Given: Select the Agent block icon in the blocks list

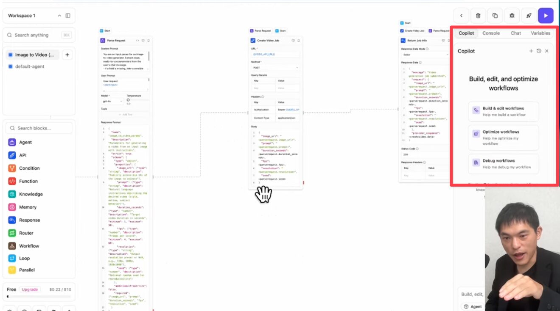Looking at the screenshot, I should (12, 142).
